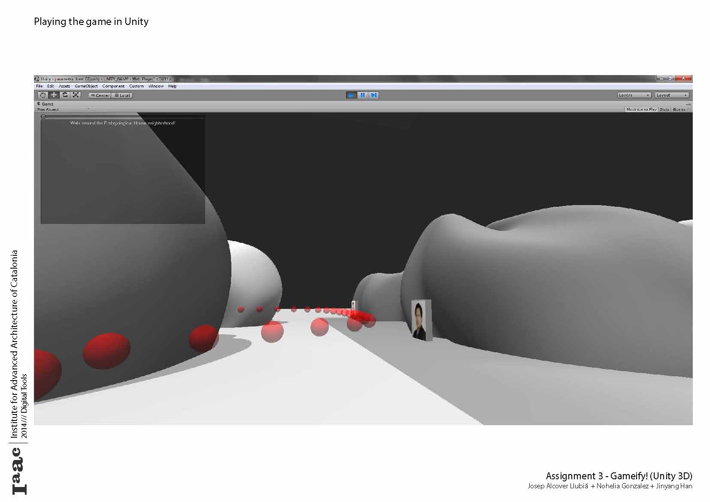Image resolution: width=710 pixels, height=502 pixels.
Task: Advance one frame with the Step button
Action: click(374, 95)
